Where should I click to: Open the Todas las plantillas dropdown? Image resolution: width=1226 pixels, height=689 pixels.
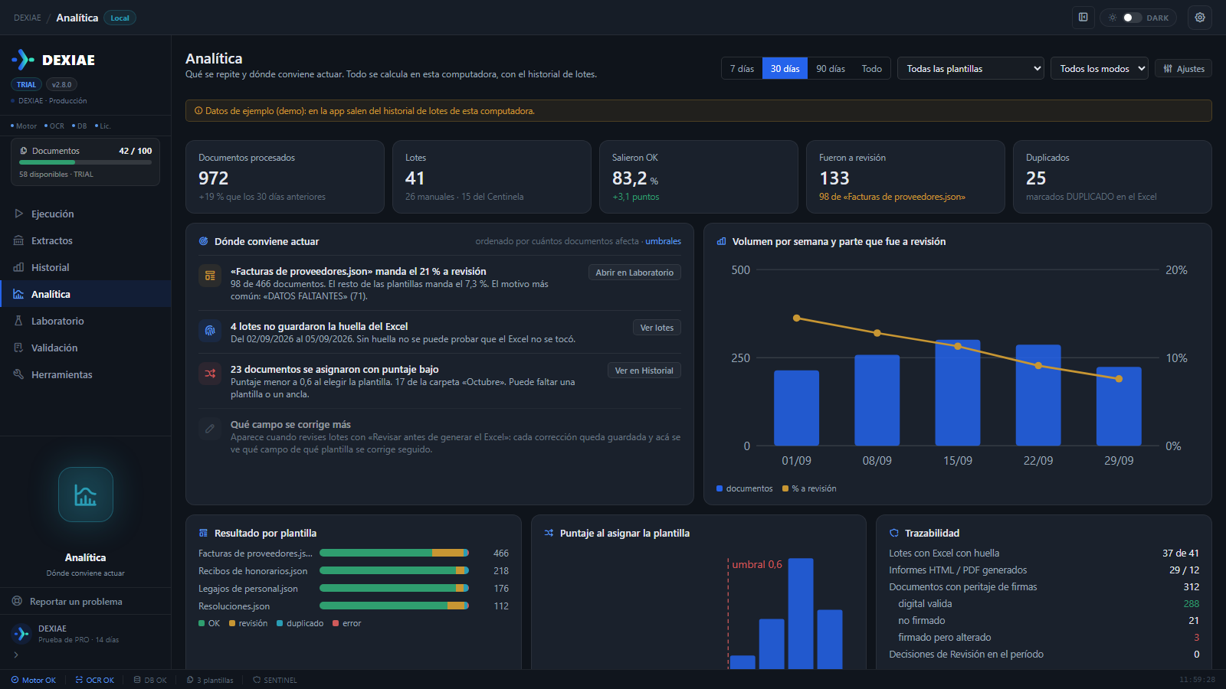[971, 69]
